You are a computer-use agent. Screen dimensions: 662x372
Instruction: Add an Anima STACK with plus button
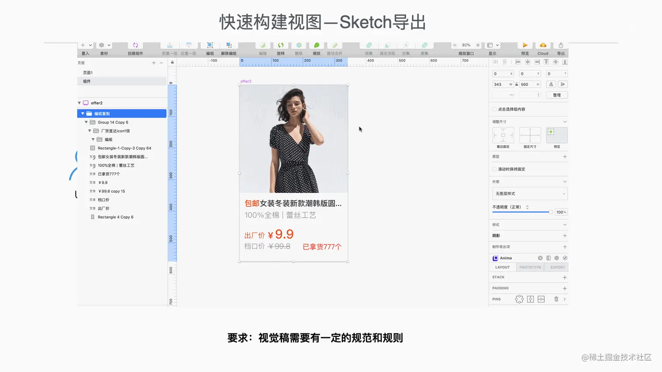coord(565,277)
